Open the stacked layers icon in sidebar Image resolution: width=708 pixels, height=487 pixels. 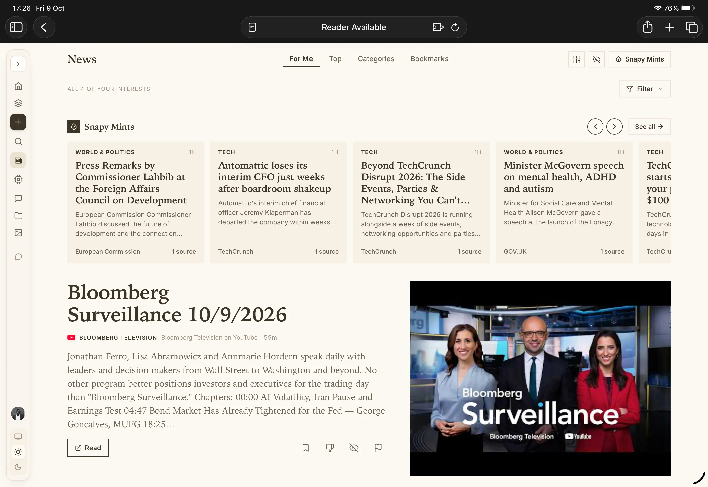click(x=18, y=103)
